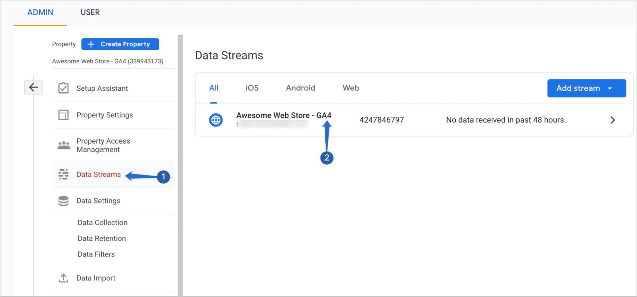Click the sidebar vertical scrollbar

tap(180, 166)
